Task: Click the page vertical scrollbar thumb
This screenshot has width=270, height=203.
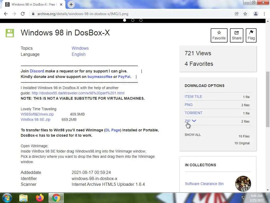Action: pyautogui.click(x=268, y=99)
